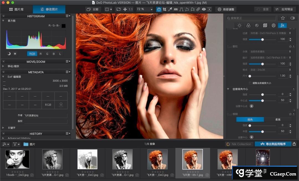Screen dimensions: 299x181
Task: Open the 过滤 filter preset dropdown
Action: coord(270,33)
